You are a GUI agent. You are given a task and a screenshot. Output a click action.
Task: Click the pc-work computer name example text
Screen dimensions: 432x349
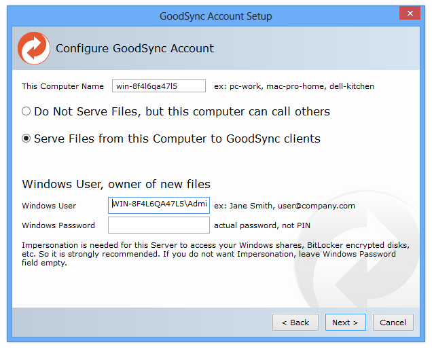[x=293, y=86]
